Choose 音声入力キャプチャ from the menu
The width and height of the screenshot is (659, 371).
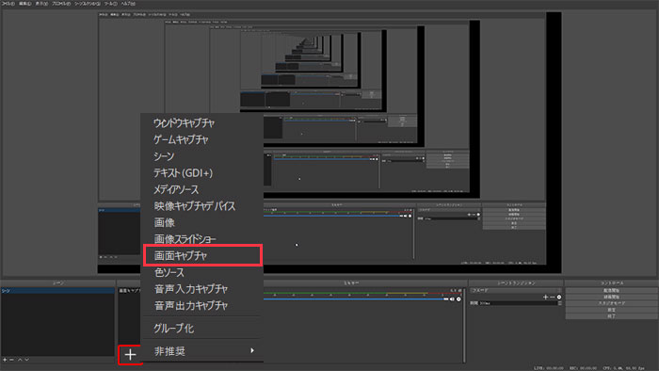tap(190, 289)
